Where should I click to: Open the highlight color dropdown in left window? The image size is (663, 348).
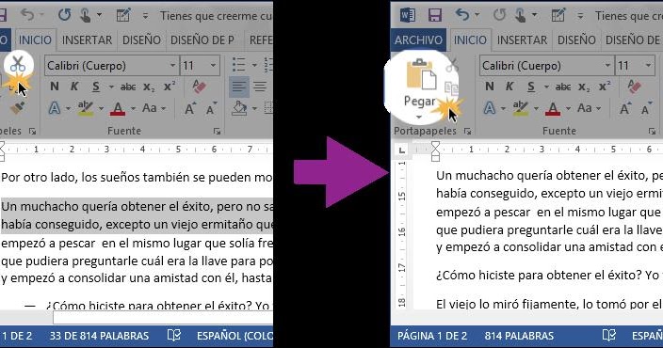(101, 109)
